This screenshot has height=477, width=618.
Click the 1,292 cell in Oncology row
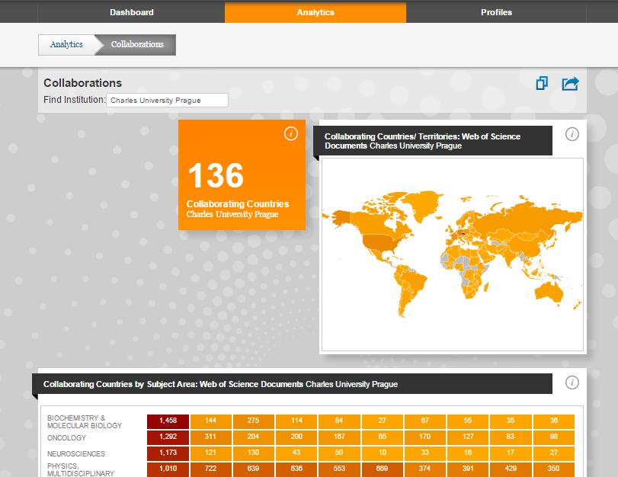click(x=168, y=437)
